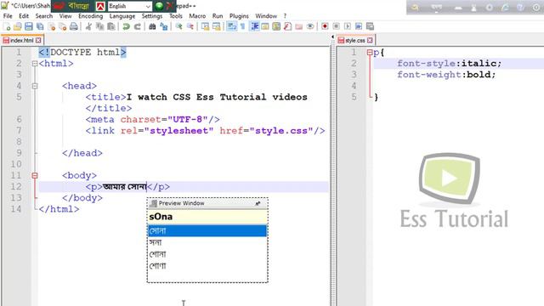Click the Function List toolbar icon
This screenshot has height=306, width=544.
(287, 26)
